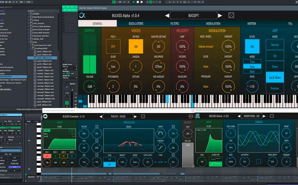Toggle Granulizer BUS 2 button
298x185 pixels.
55,156
